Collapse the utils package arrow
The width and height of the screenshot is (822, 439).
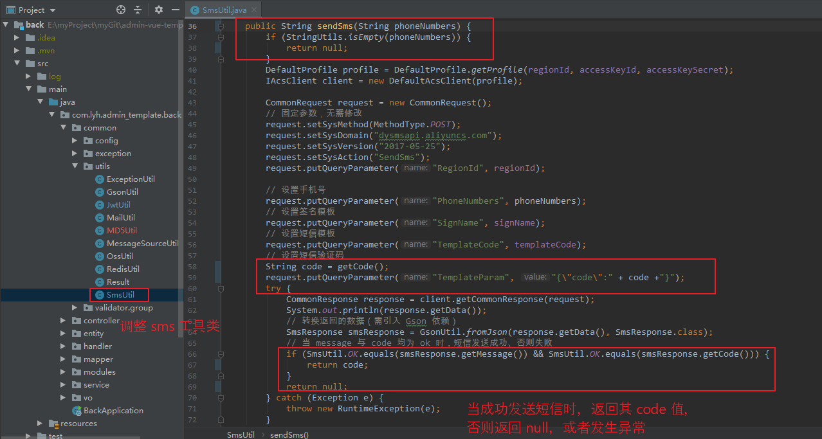click(75, 166)
